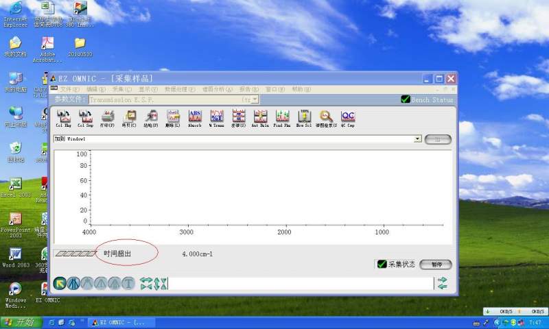
Task: Apply Aut Bsln automatic baseline icon
Action: tap(260, 119)
